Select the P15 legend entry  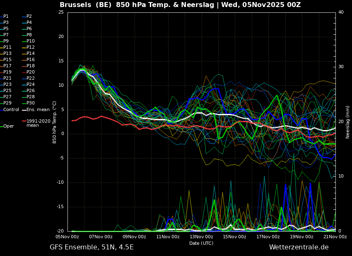[x=6, y=59]
